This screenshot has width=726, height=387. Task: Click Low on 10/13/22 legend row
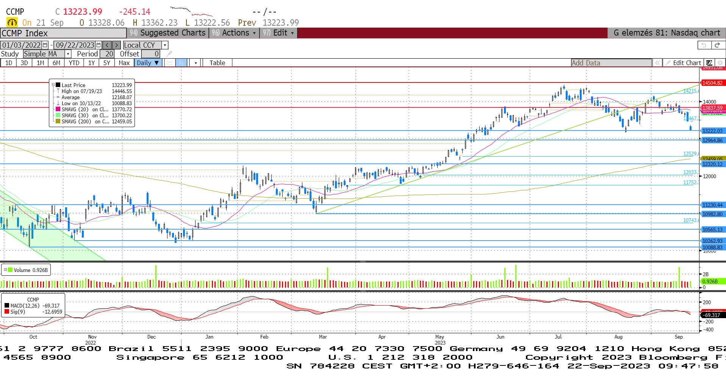point(94,103)
